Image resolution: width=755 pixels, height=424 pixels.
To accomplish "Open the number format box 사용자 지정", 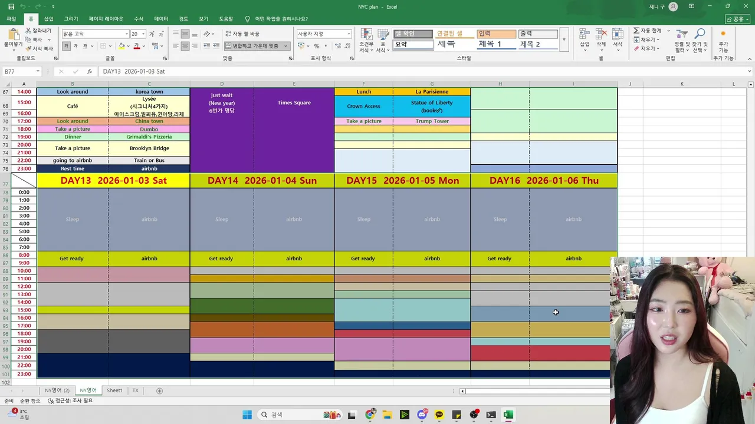I will click(324, 34).
